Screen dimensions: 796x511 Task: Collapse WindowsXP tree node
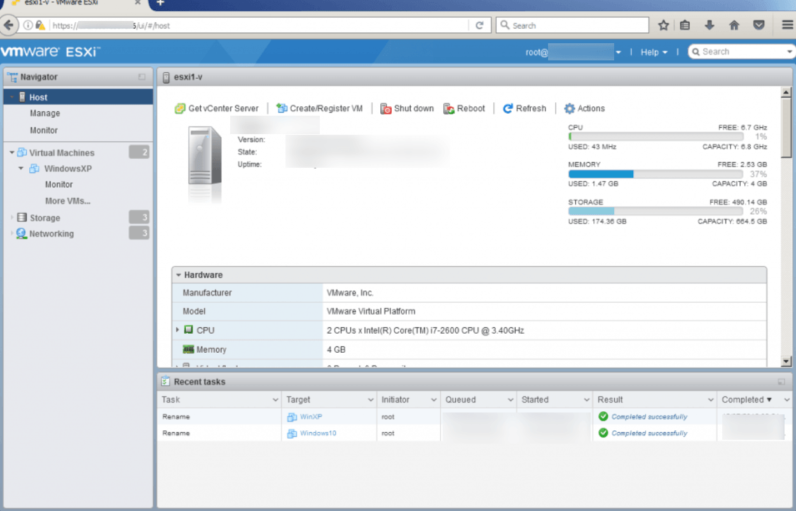pos(21,169)
